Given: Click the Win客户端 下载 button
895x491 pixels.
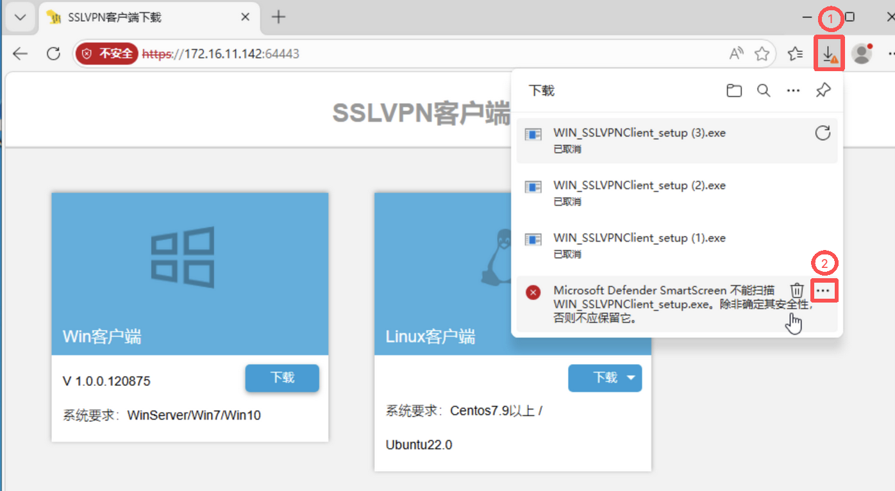Looking at the screenshot, I should tap(282, 378).
